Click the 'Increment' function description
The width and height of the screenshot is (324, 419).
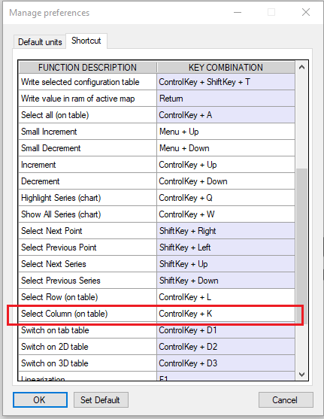88,165
